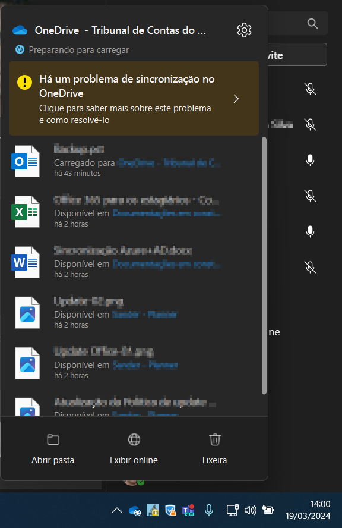Viewport: 342px width, 528px height.
Task: Open the Microsoft Teams NEW tray icon
Action: (188, 511)
